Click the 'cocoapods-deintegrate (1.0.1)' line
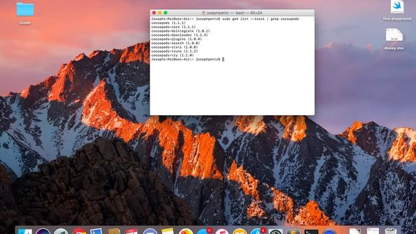Screen dimensions: 416x234 181,31
